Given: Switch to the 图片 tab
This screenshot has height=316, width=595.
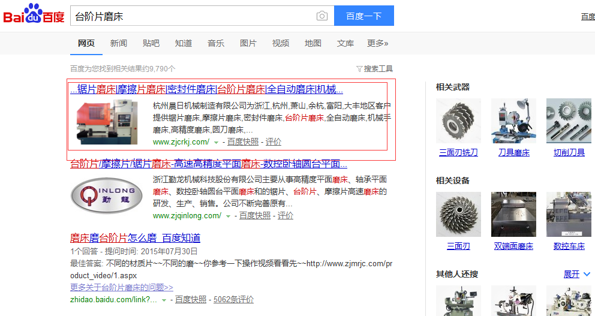Looking at the screenshot, I should (x=248, y=43).
